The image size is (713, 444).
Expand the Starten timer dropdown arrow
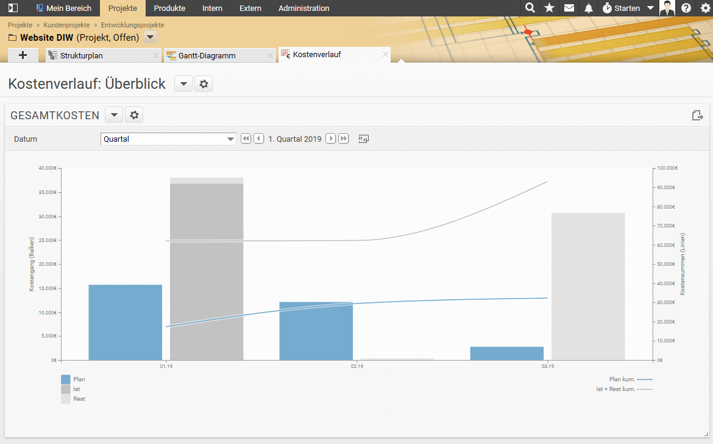[650, 8]
